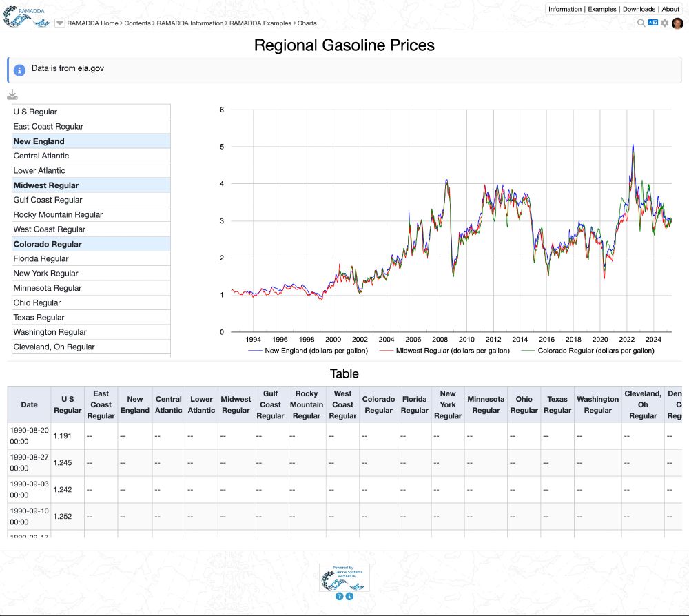The width and height of the screenshot is (689, 616).
Task: Click the 2022 price peak on chart
Action: coord(633,145)
